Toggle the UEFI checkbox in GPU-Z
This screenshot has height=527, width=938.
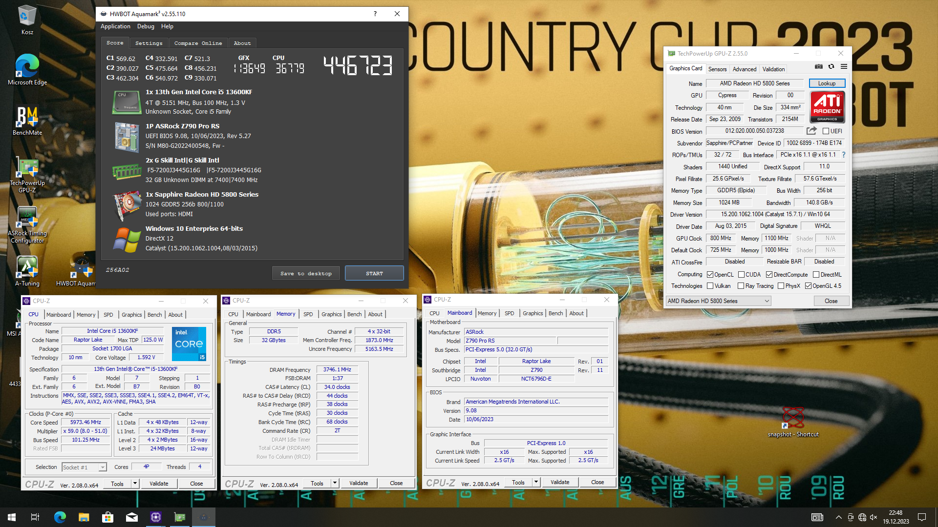point(826,131)
